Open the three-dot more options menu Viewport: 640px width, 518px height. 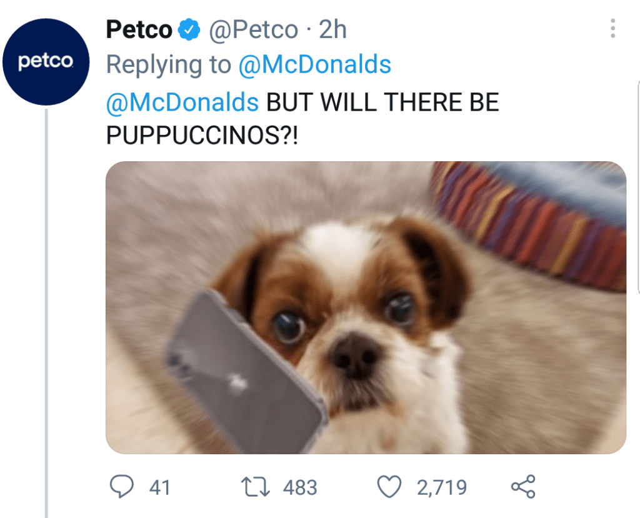(x=612, y=29)
